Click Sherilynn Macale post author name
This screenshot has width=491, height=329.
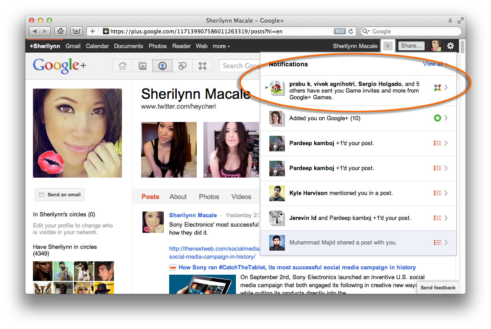point(193,215)
